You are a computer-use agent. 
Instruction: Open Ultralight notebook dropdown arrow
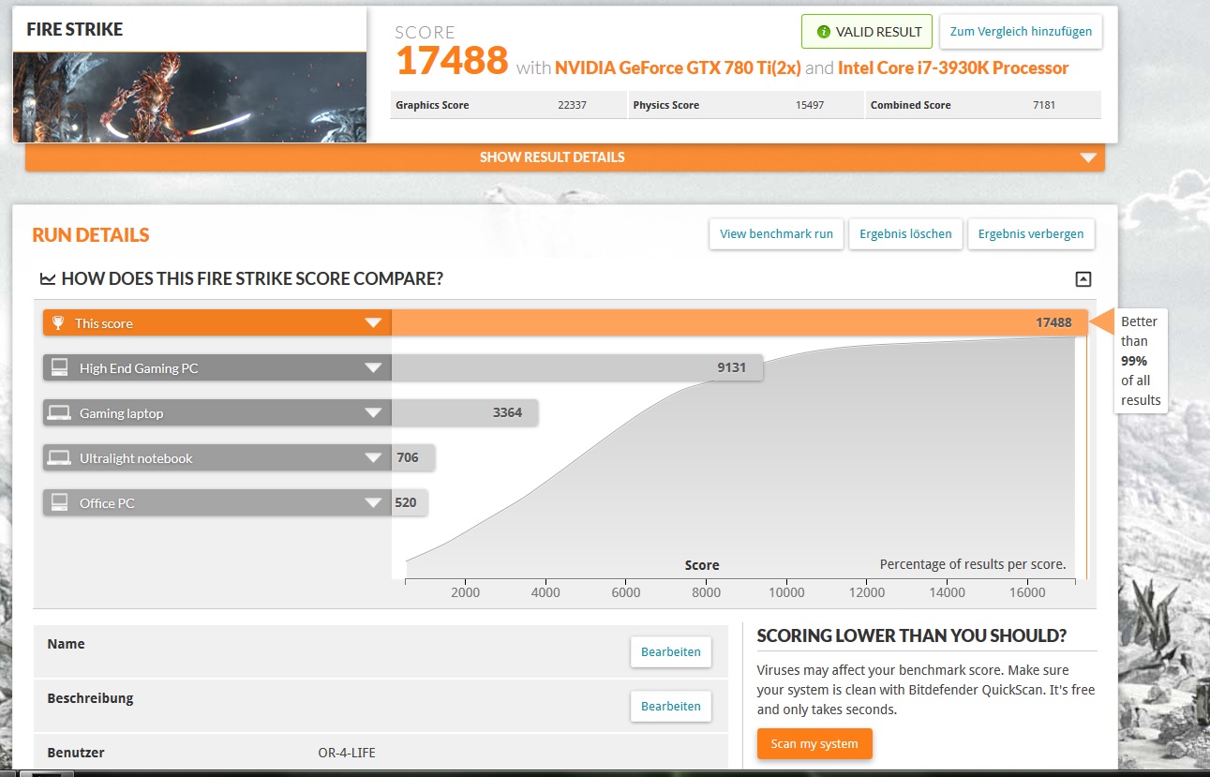pyautogui.click(x=374, y=458)
